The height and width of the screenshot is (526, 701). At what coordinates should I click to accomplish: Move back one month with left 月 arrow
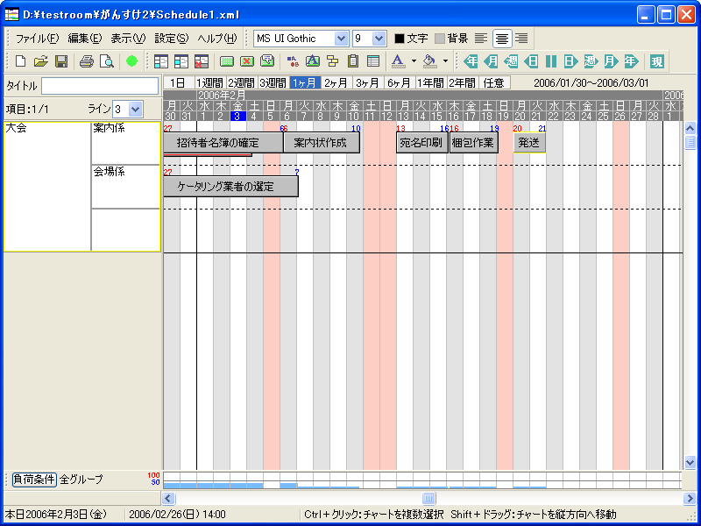491,61
